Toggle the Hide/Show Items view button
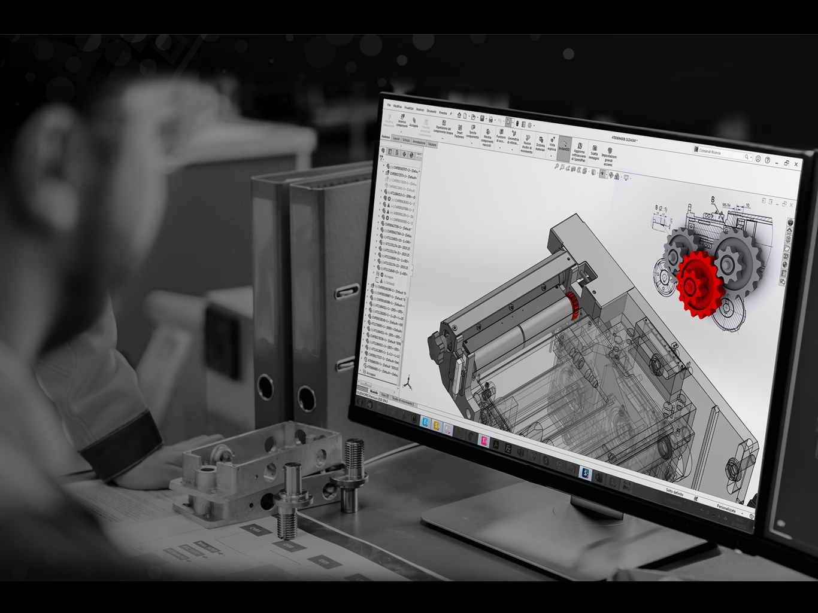818x613 pixels. (x=602, y=173)
